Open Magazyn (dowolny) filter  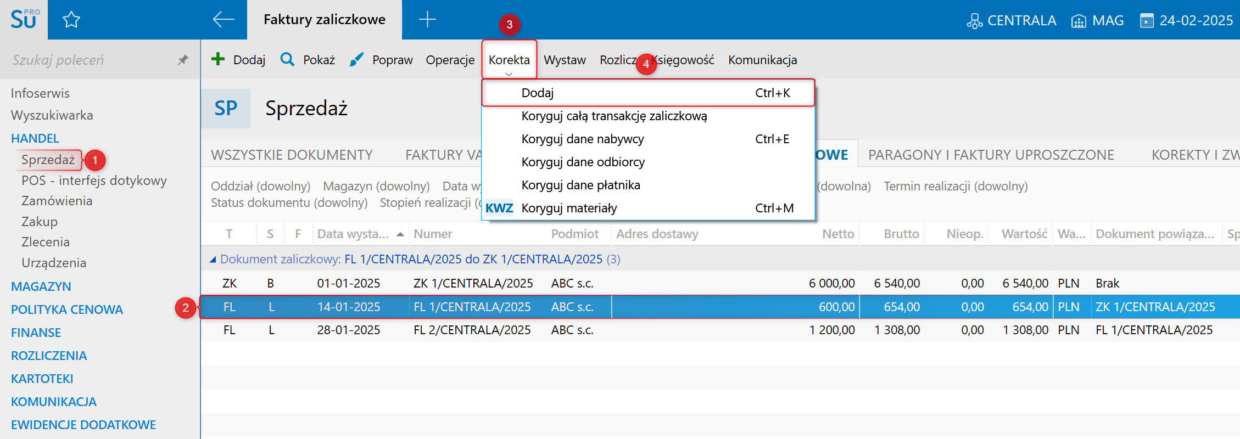pyautogui.click(x=376, y=186)
